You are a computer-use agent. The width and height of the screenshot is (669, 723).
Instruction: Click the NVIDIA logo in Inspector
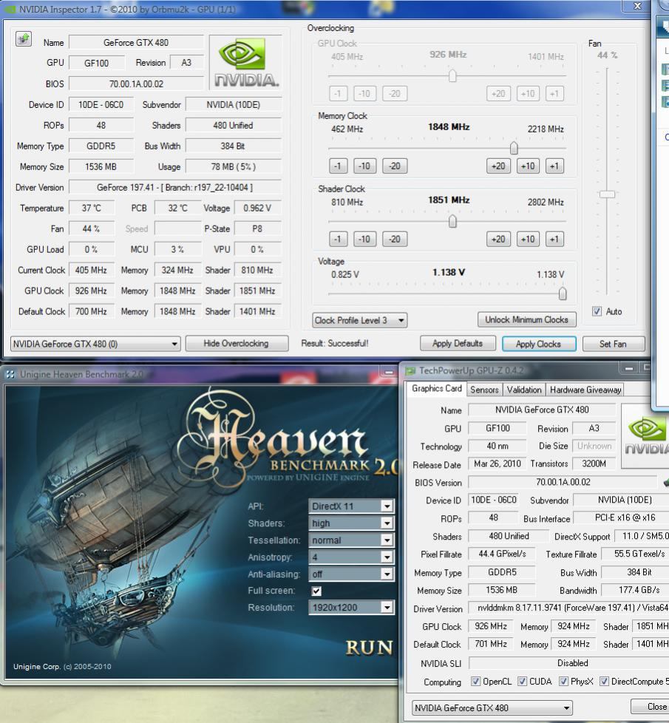click(245, 62)
